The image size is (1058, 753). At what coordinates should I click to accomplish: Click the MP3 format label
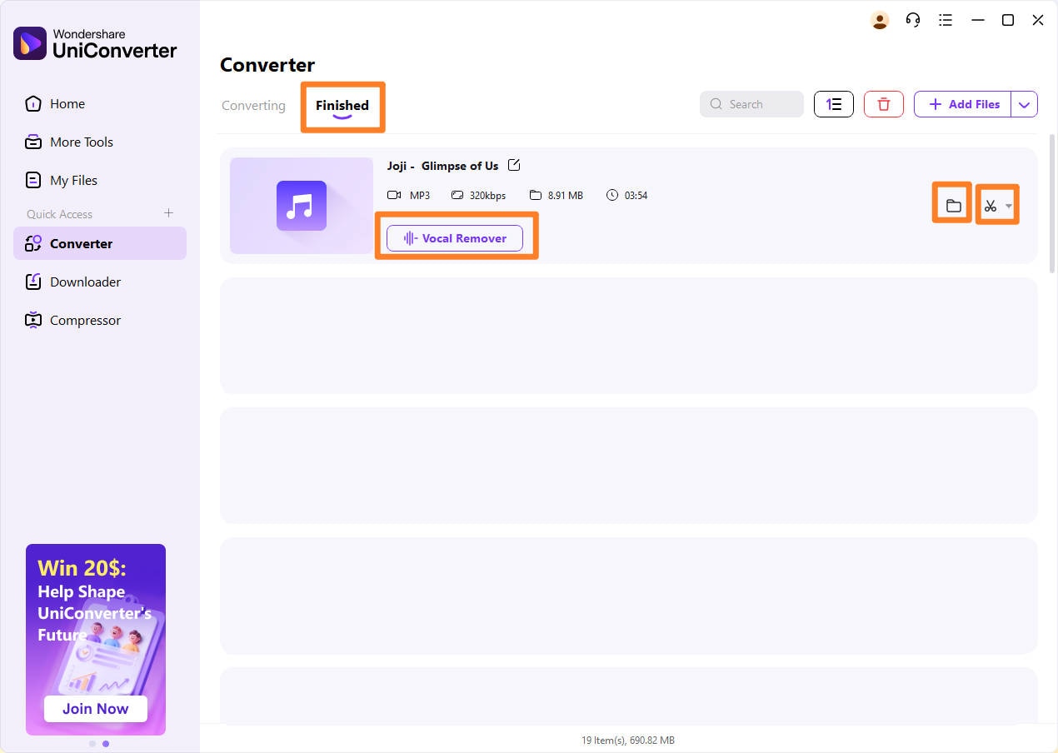pos(420,196)
